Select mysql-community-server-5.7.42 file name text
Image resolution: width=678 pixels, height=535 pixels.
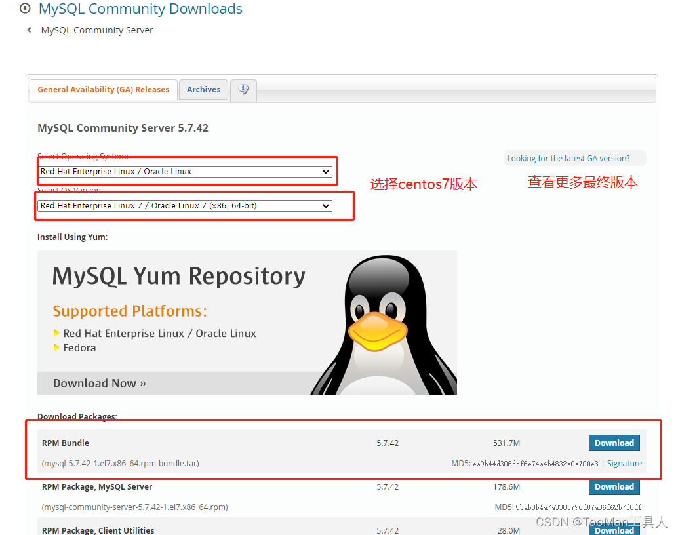point(134,507)
